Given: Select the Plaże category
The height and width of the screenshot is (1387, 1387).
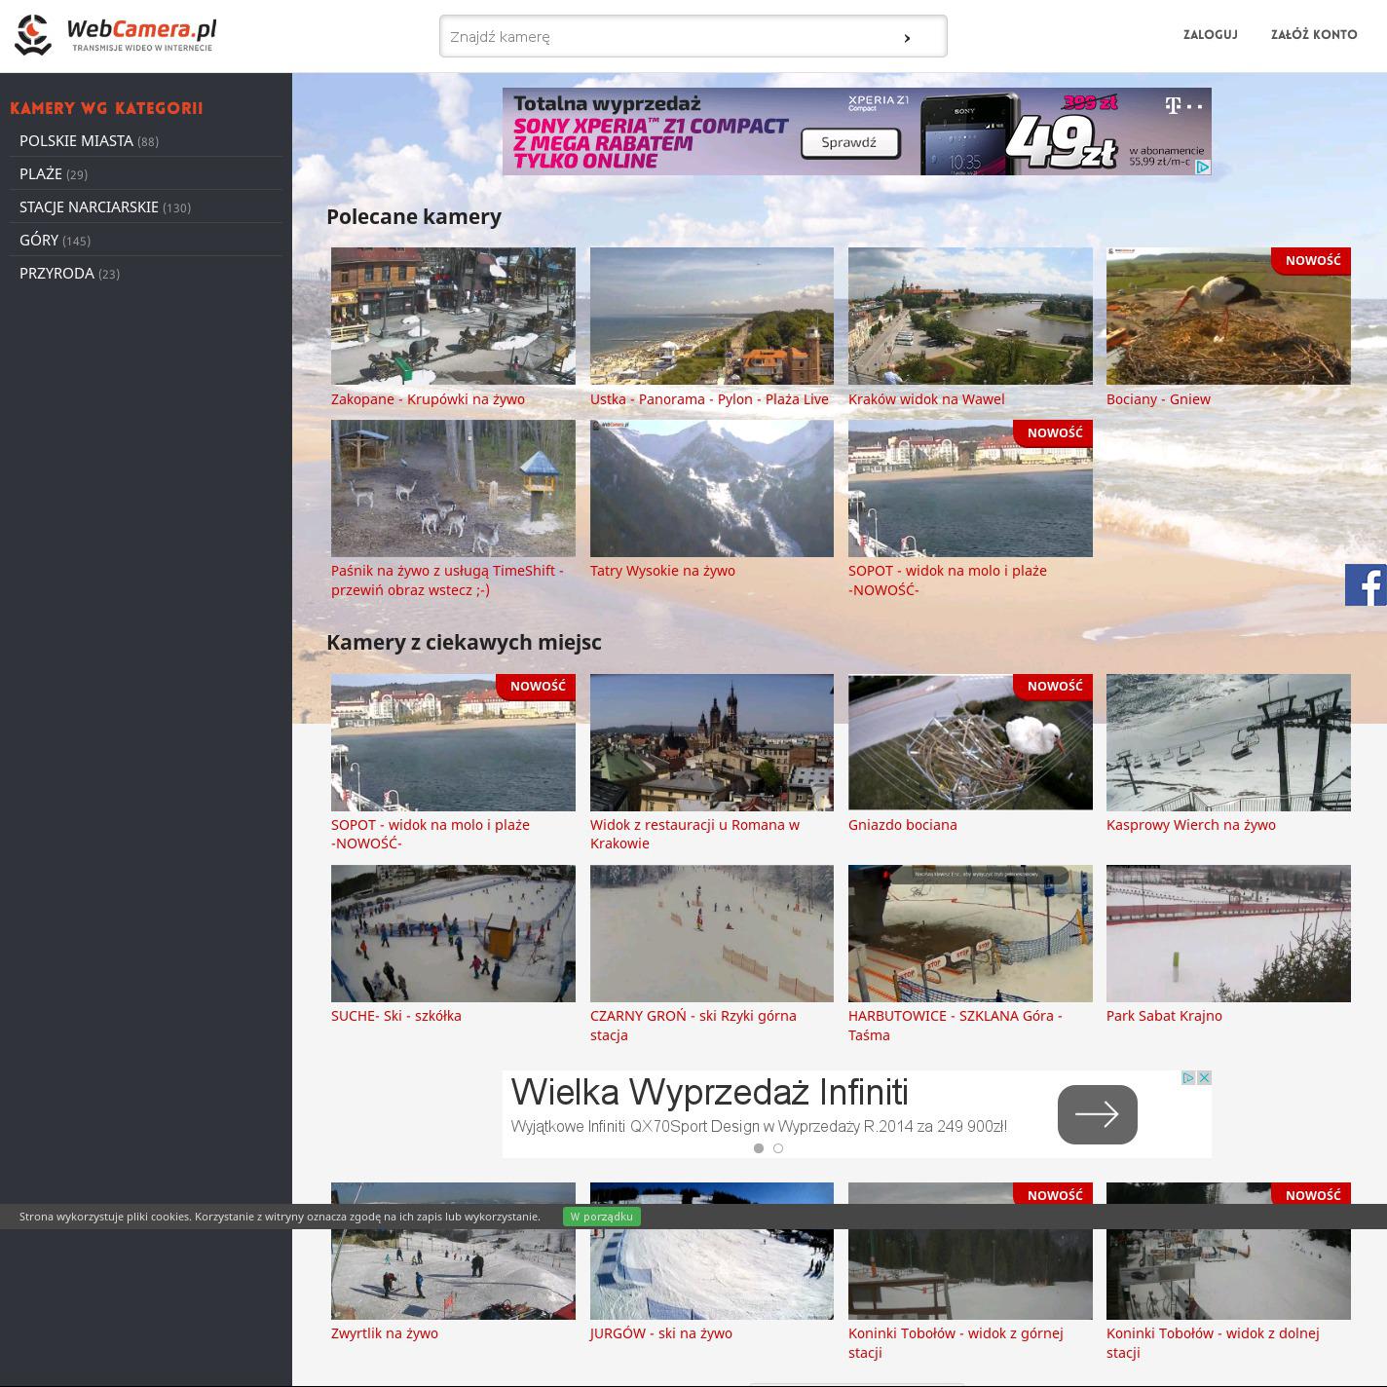Looking at the screenshot, I should tap(41, 174).
